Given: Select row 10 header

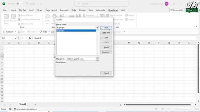Looking at the screenshot, I should pyautogui.click(x=2, y=76).
